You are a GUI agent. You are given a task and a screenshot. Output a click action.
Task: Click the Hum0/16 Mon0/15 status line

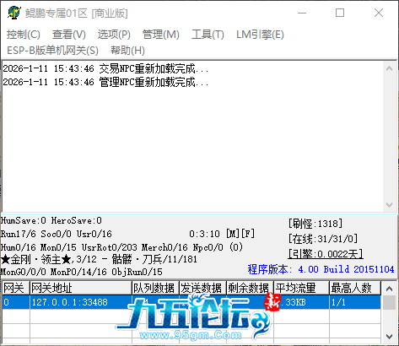coord(121,247)
